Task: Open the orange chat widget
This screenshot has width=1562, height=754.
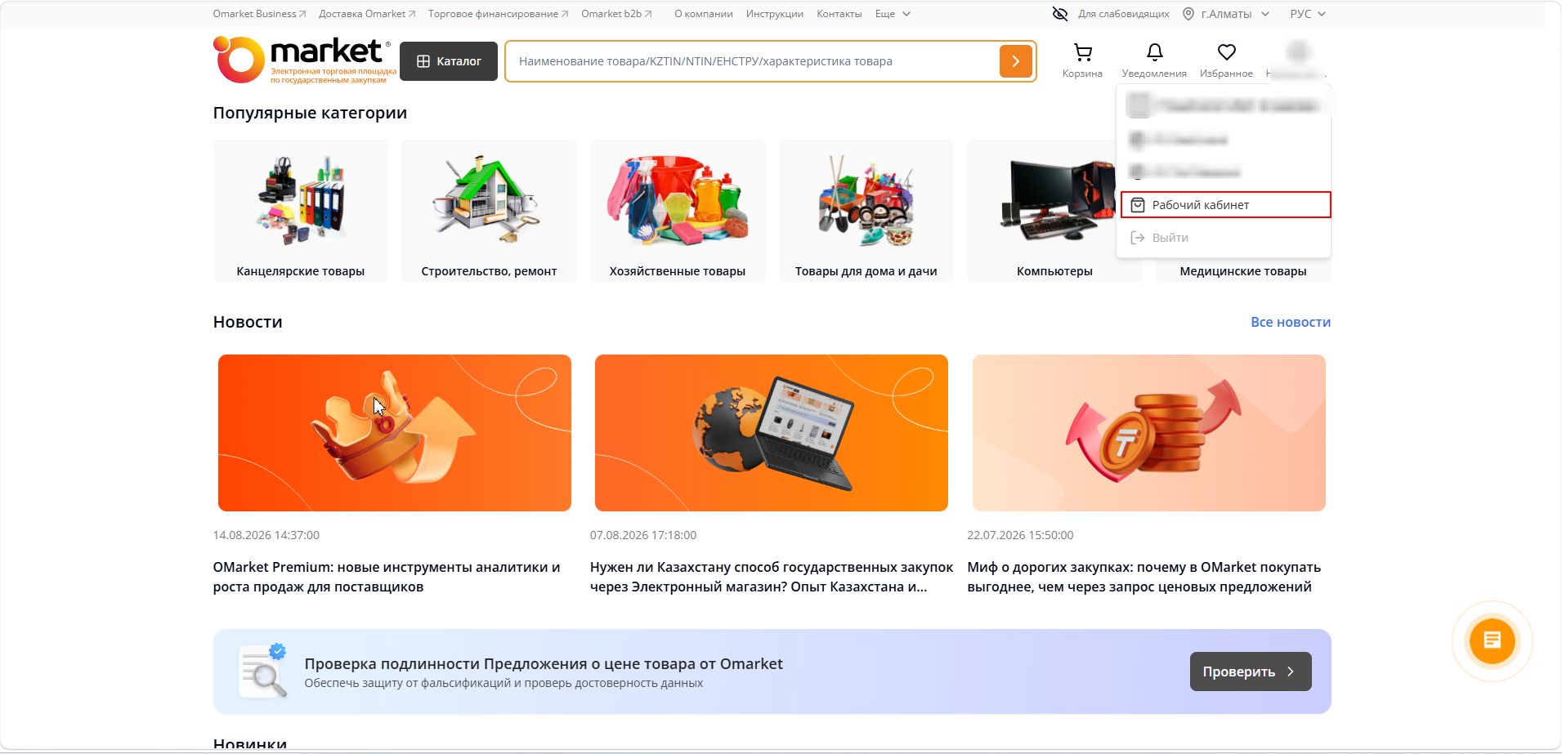Action: 1492,640
